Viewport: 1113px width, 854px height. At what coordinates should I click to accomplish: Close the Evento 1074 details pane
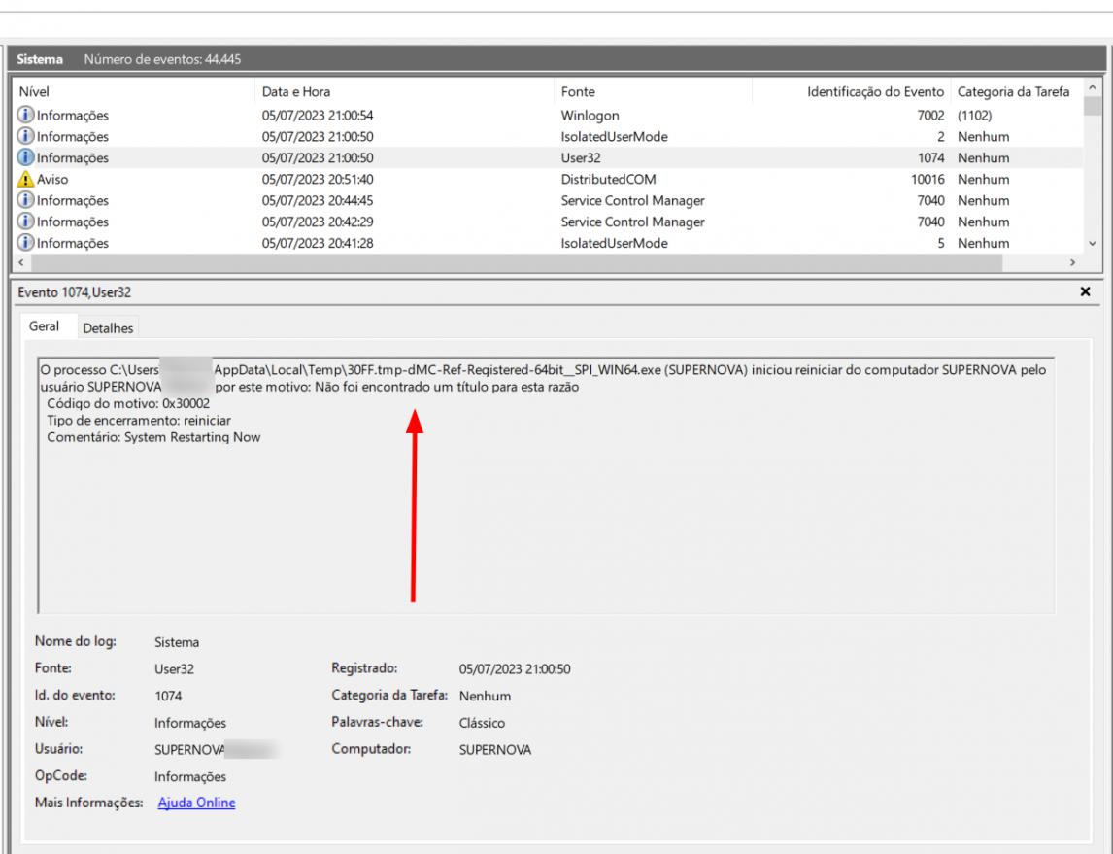click(x=1085, y=291)
